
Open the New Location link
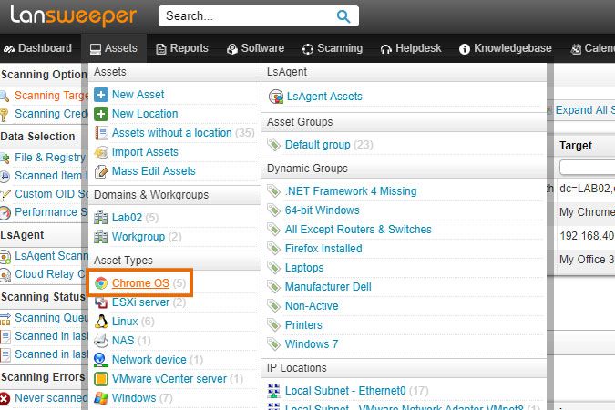[145, 114]
